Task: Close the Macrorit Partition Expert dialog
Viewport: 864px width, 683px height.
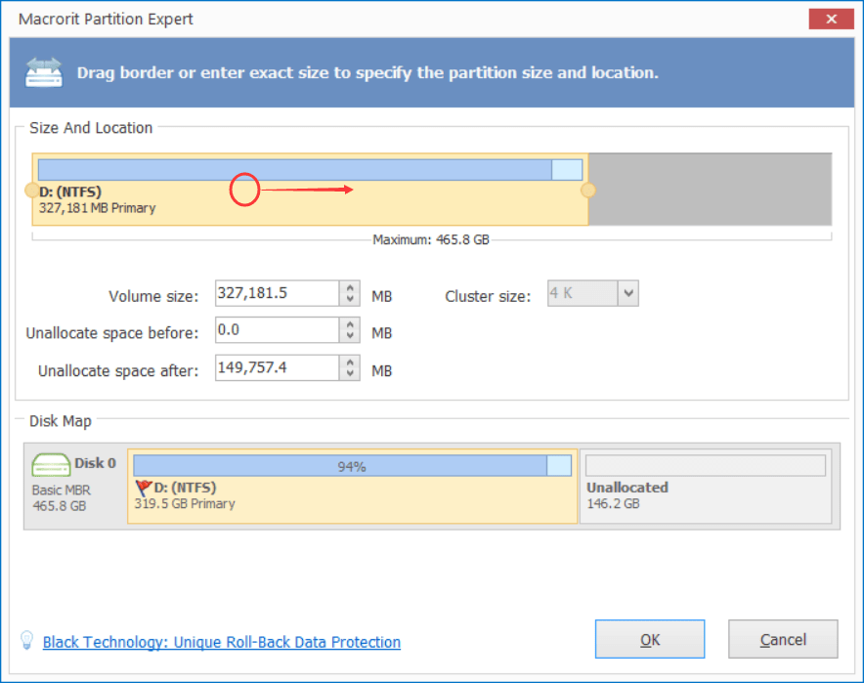Action: click(x=831, y=20)
